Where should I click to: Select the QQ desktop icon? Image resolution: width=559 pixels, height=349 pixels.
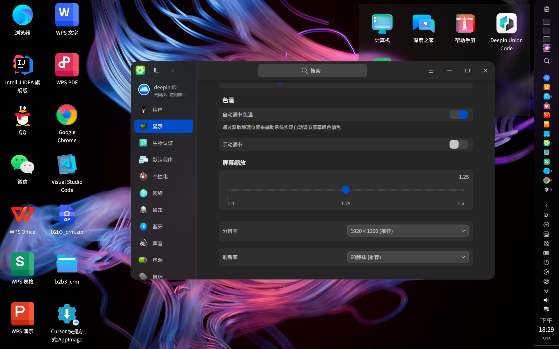pyautogui.click(x=22, y=120)
